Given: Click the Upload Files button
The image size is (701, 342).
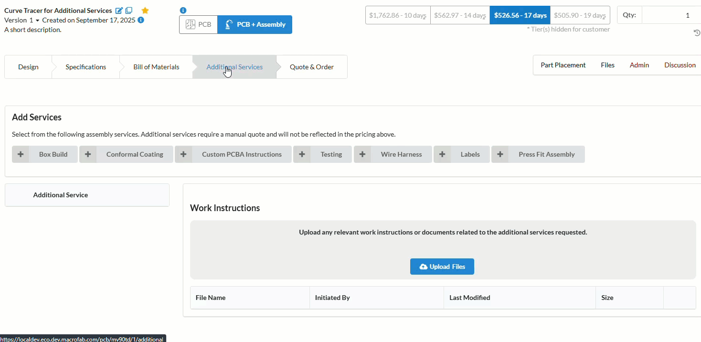Looking at the screenshot, I should pyautogui.click(x=442, y=267).
